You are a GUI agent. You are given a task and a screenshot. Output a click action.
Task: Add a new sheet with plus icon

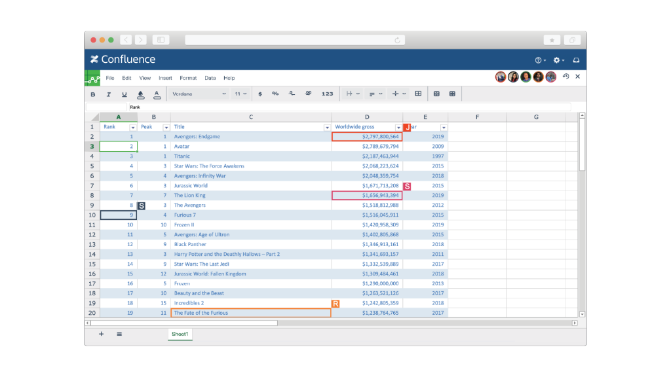point(102,334)
